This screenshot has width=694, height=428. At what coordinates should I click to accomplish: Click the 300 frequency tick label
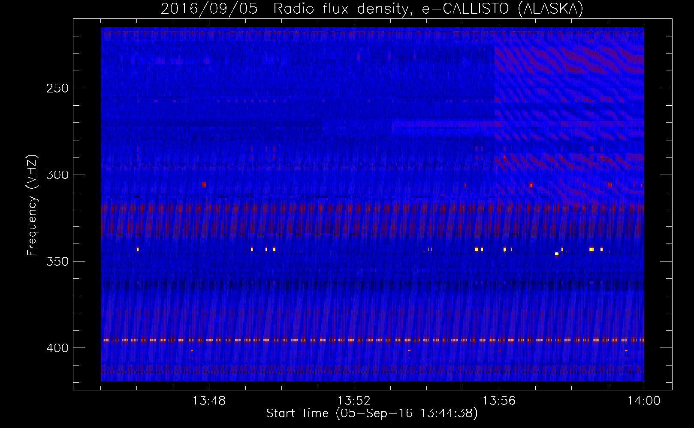pos(57,175)
